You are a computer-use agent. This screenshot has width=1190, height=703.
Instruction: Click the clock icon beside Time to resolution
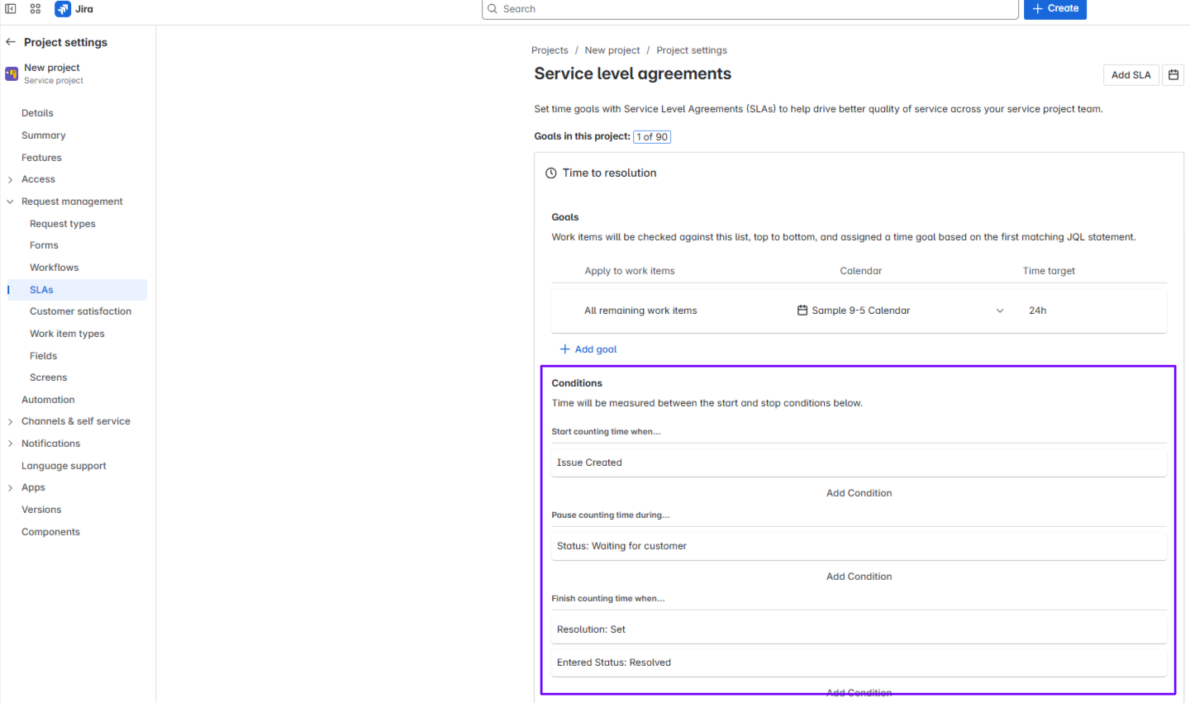tap(551, 173)
